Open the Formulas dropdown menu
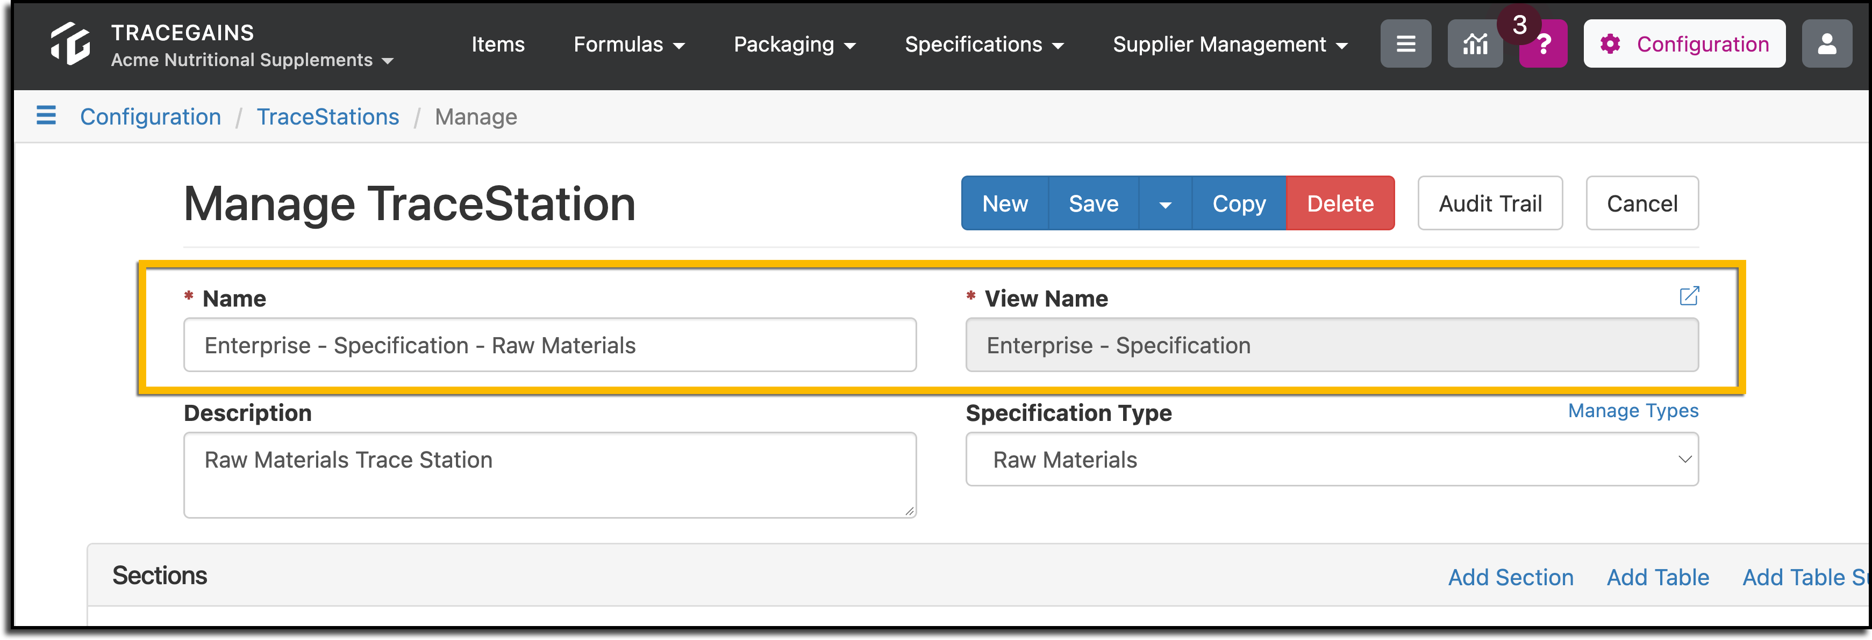The image size is (1872, 640). pyautogui.click(x=628, y=44)
